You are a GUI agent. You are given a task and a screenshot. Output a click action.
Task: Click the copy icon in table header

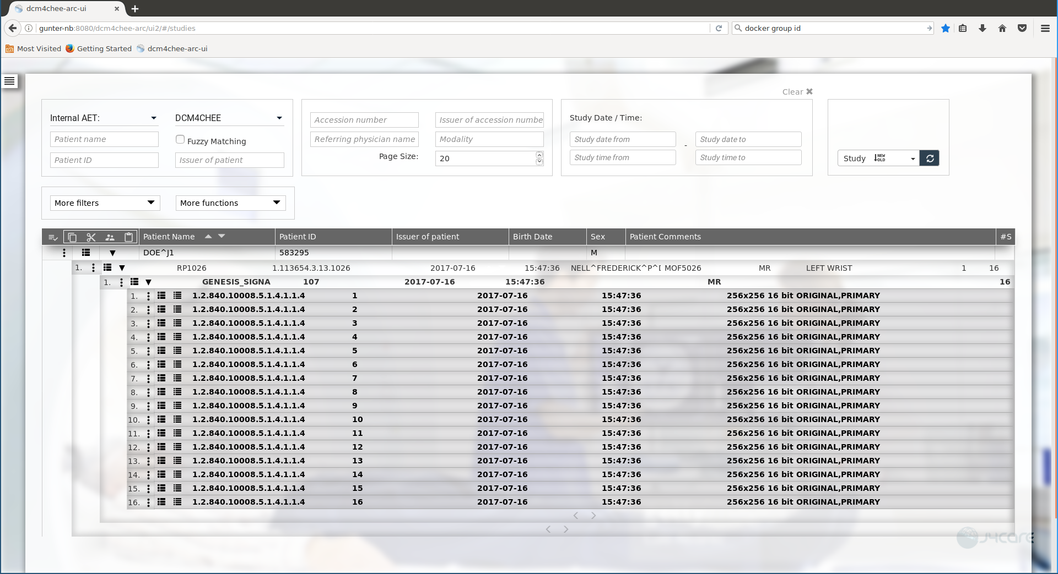72,237
